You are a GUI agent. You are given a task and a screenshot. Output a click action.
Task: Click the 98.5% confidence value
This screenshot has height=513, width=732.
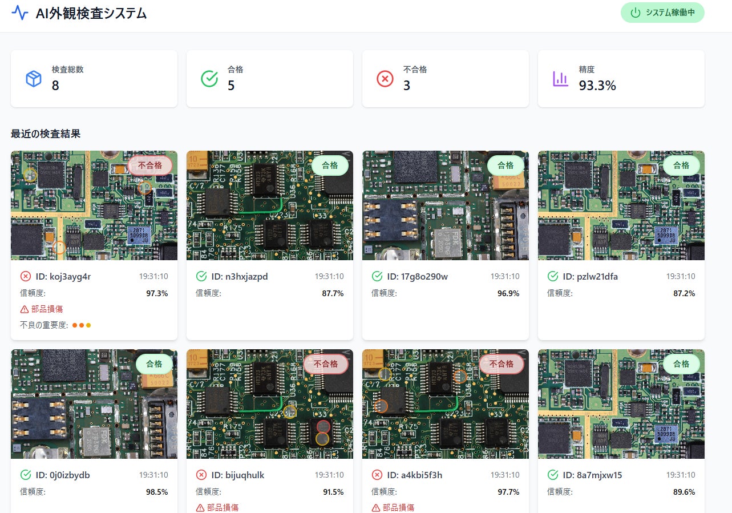157,492
